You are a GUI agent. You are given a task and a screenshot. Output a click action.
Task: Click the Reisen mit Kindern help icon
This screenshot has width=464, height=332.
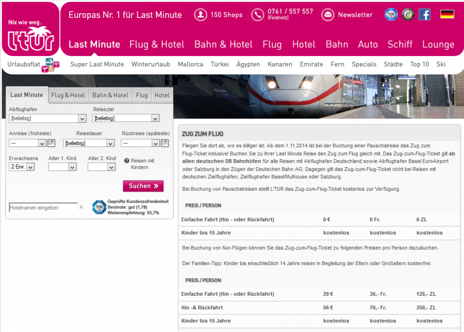pyautogui.click(x=126, y=161)
